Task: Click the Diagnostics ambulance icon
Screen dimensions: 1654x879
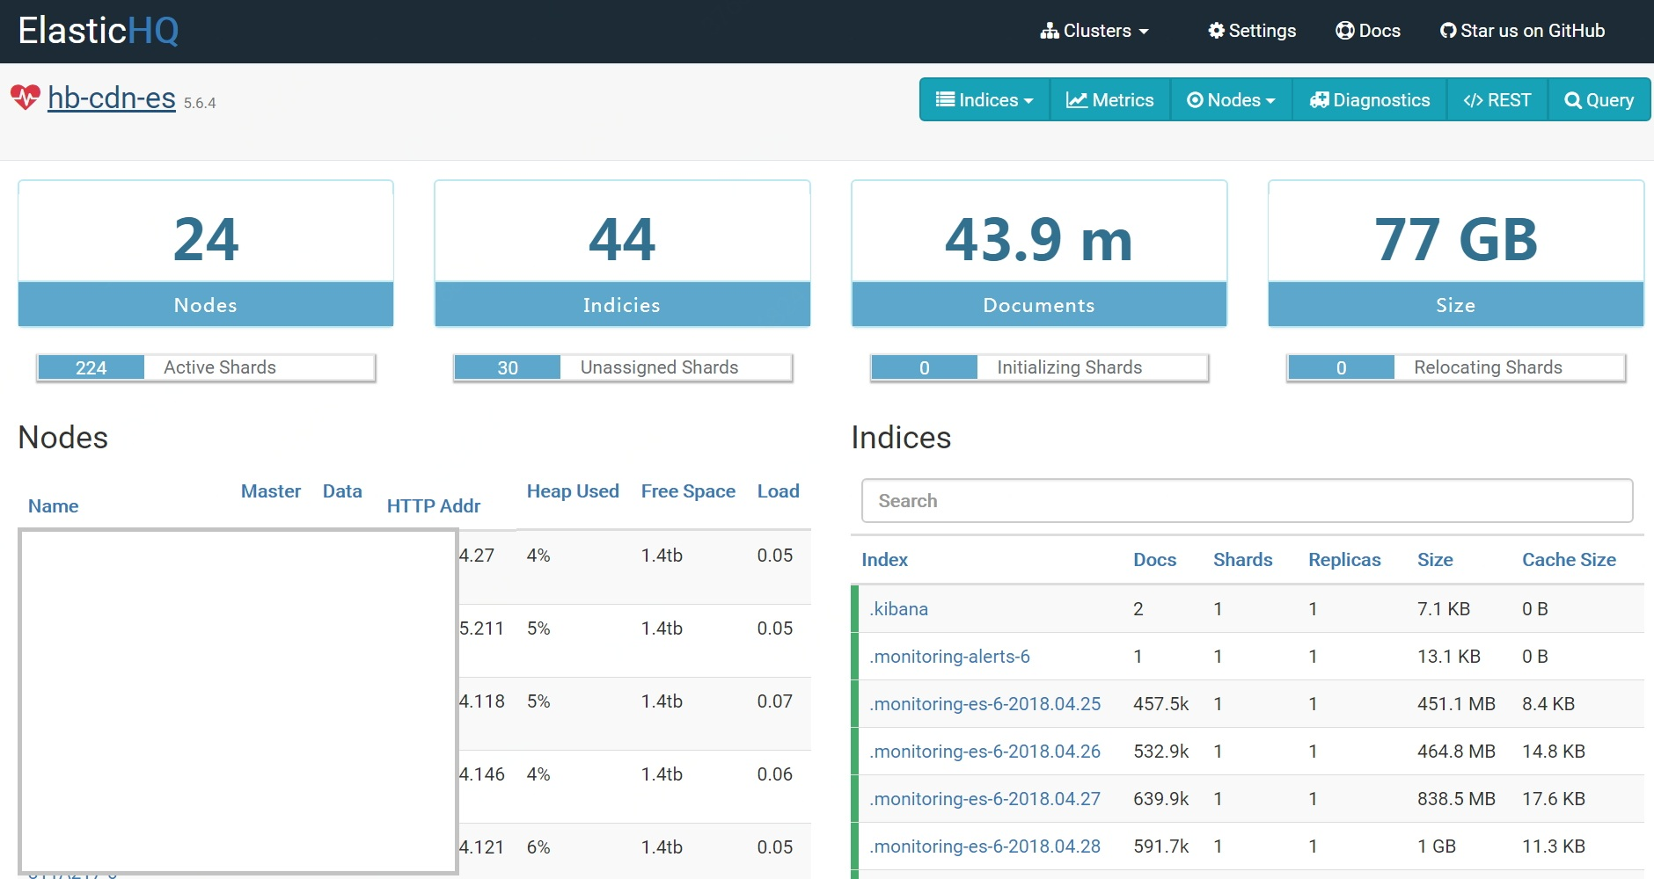Action: coord(1319,100)
